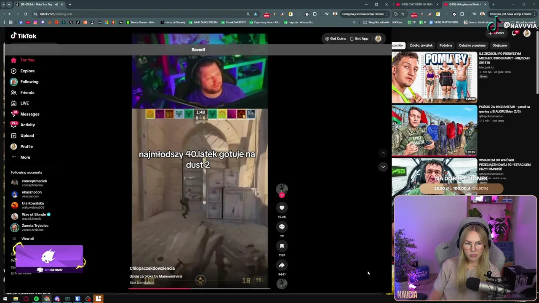539x303 pixels.
Task: Click the G4Skins banner
Action: (x=48, y=259)
